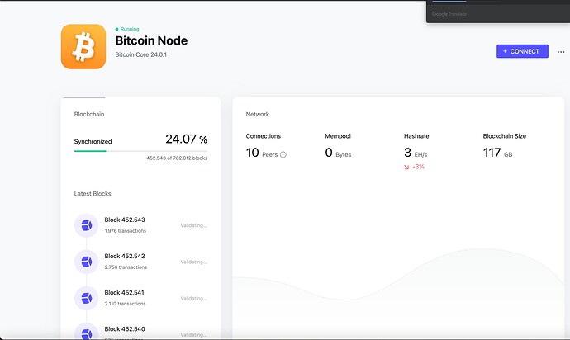Viewport: 570px width, 340px height.
Task: Click the Peers info icon
Action: (283, 155)
